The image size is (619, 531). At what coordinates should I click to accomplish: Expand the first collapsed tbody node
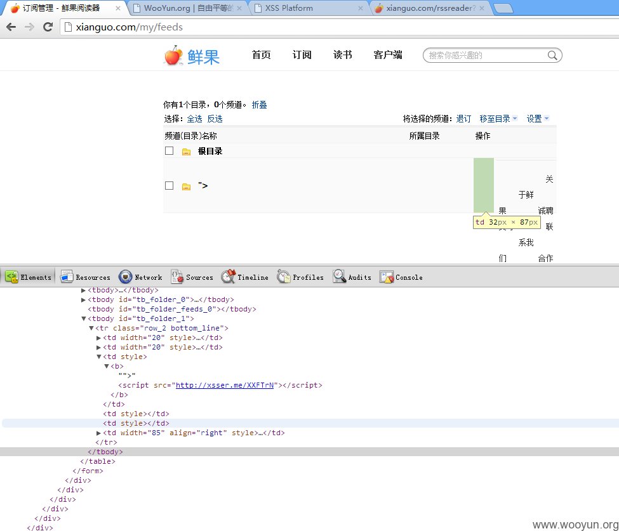point(83,291)
